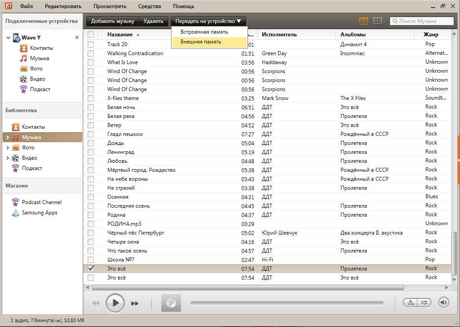Toggle repeat mode button in player
Image resolution: width=460 pixels, height=327 pixels.
pos(410,302)
